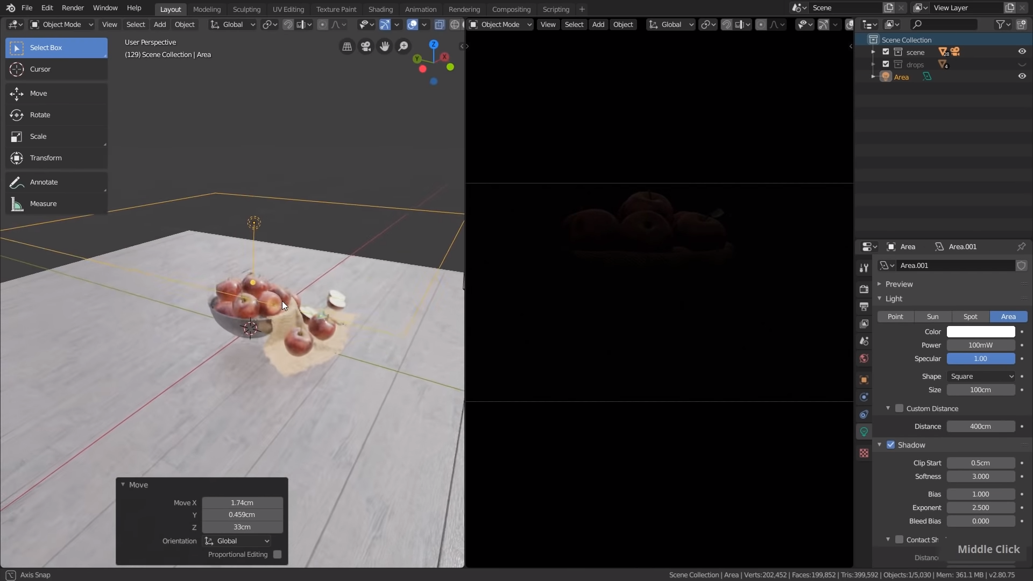Uncheck the drops collection checkbox
This screenshot has width=1033, height=581.
point(886,65)
